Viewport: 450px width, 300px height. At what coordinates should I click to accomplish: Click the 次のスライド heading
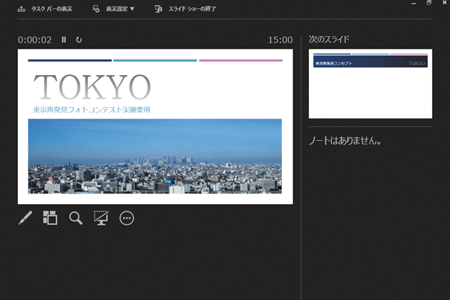[x=329, y=39]
